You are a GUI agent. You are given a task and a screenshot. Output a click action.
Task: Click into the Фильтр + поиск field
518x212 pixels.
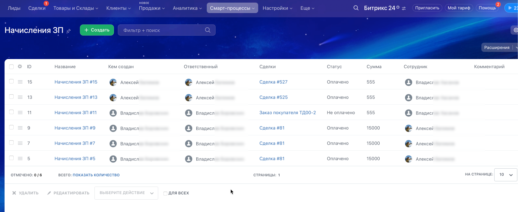click(x=161, y=30)
